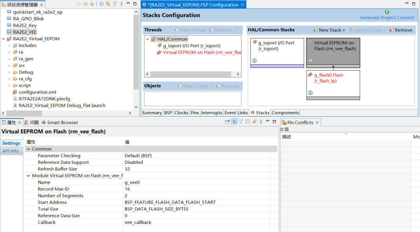The width and height of the screenshot is (420, 232).
Task: Click the forward navigation arrow in project explorer
Action: coord(85,4)
